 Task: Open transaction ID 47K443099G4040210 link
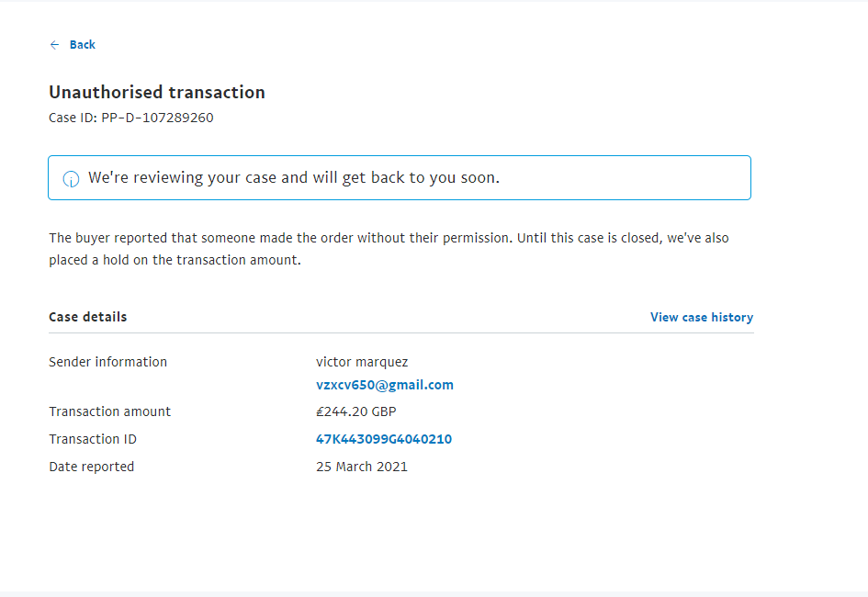[x=383, y=439]
